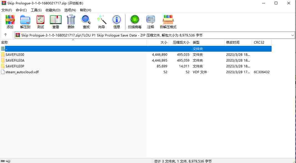Open the 命令(C) menu
This screenshot has height=163, width=296.
21,10
